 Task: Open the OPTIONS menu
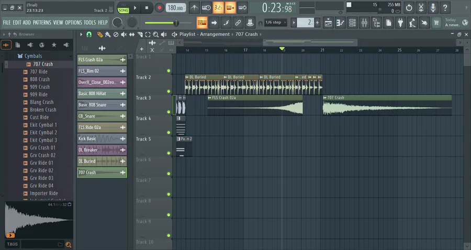coord(74,22)
